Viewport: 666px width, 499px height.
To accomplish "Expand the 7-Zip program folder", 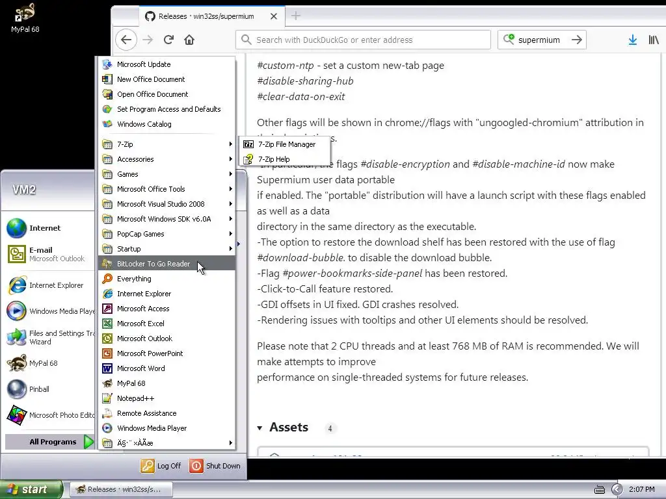I will click(167, 144).
